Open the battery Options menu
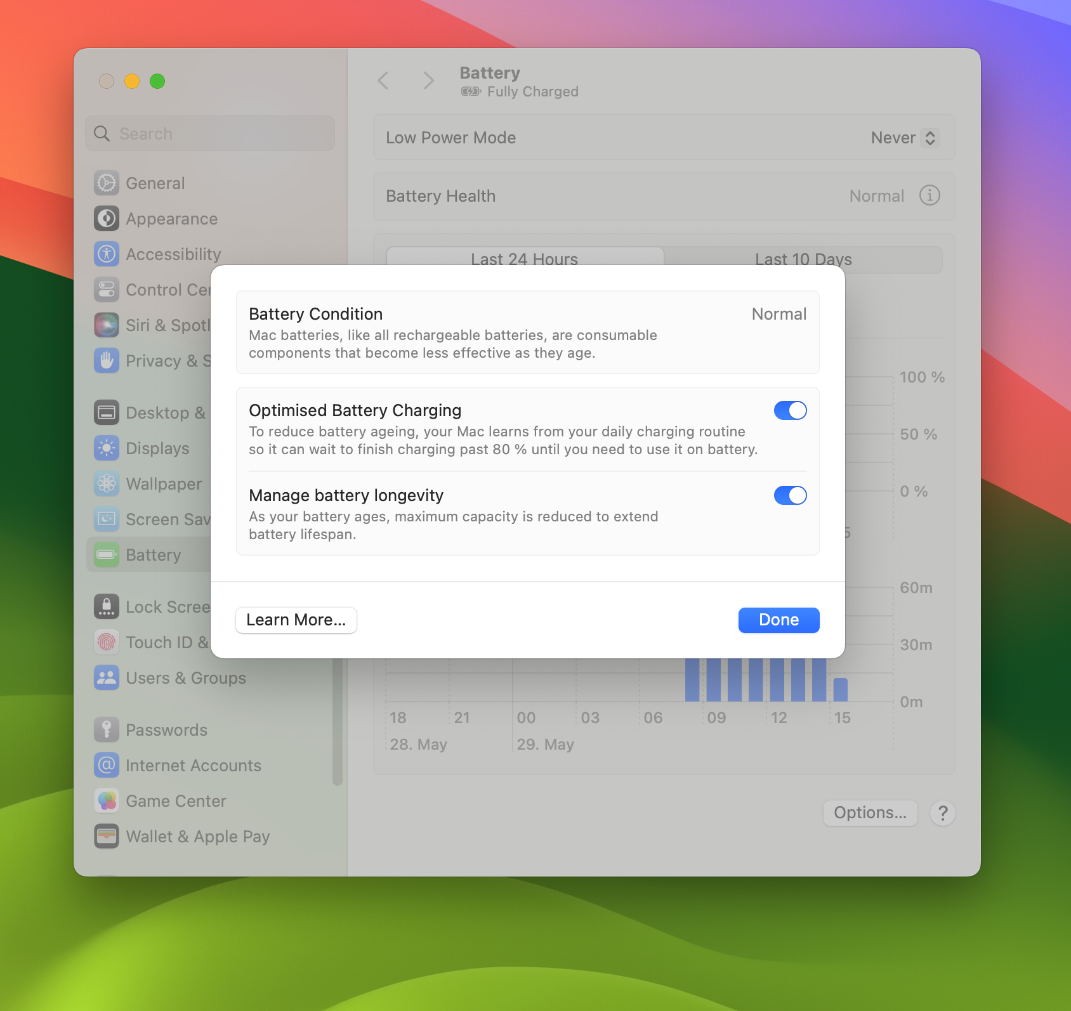The image size is (1071, 1011). [870, 812]
